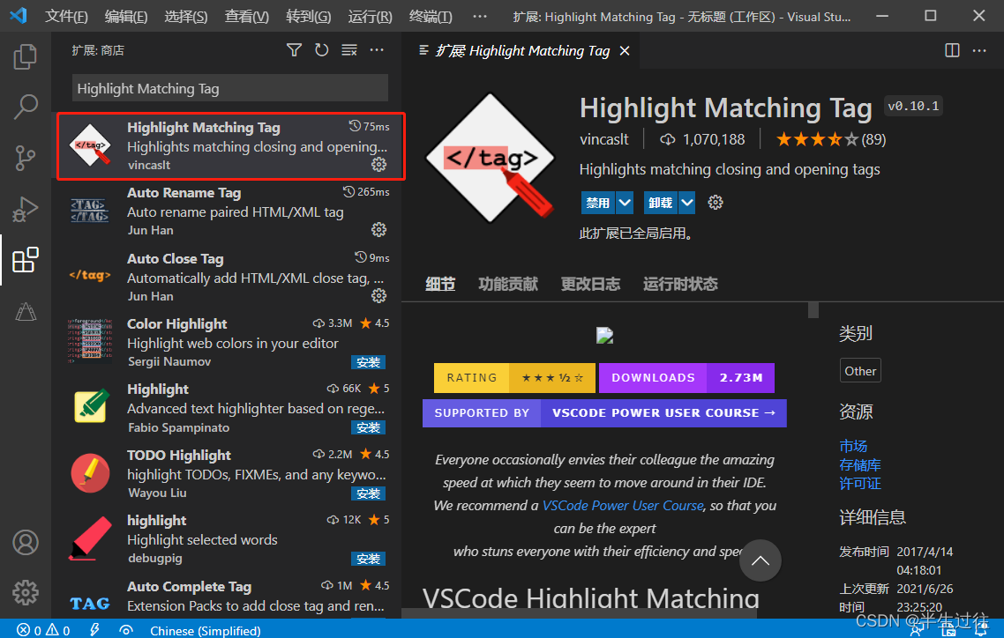Viewport: 1004px width, 638px height.
Task: Click the large Highlight Matching Tag logo
Action: point(491,158)
